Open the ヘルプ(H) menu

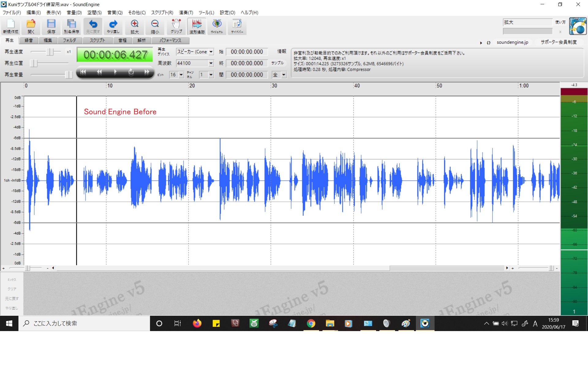[249, 13]
